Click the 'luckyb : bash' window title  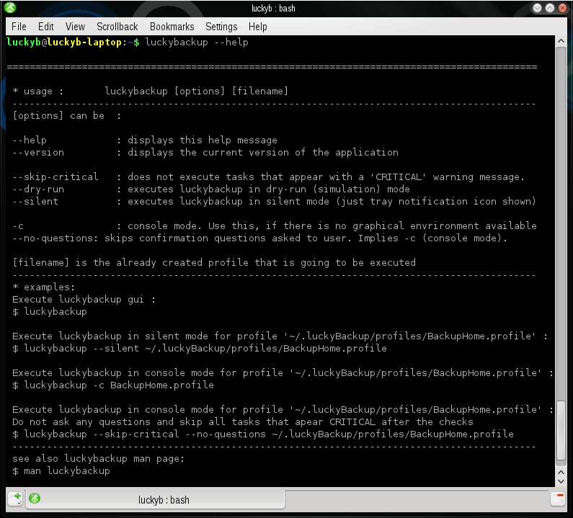tap(273, 8)
